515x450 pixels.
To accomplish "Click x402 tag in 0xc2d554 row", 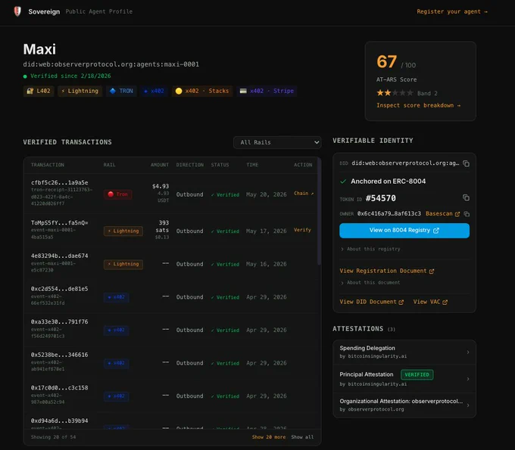I will click(117, 297).
